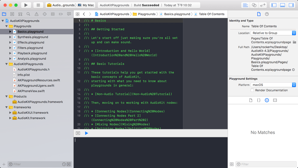Viewport: 298px width, 168px height.
Task: Open the debug navigator
Action: click(53, 14)
